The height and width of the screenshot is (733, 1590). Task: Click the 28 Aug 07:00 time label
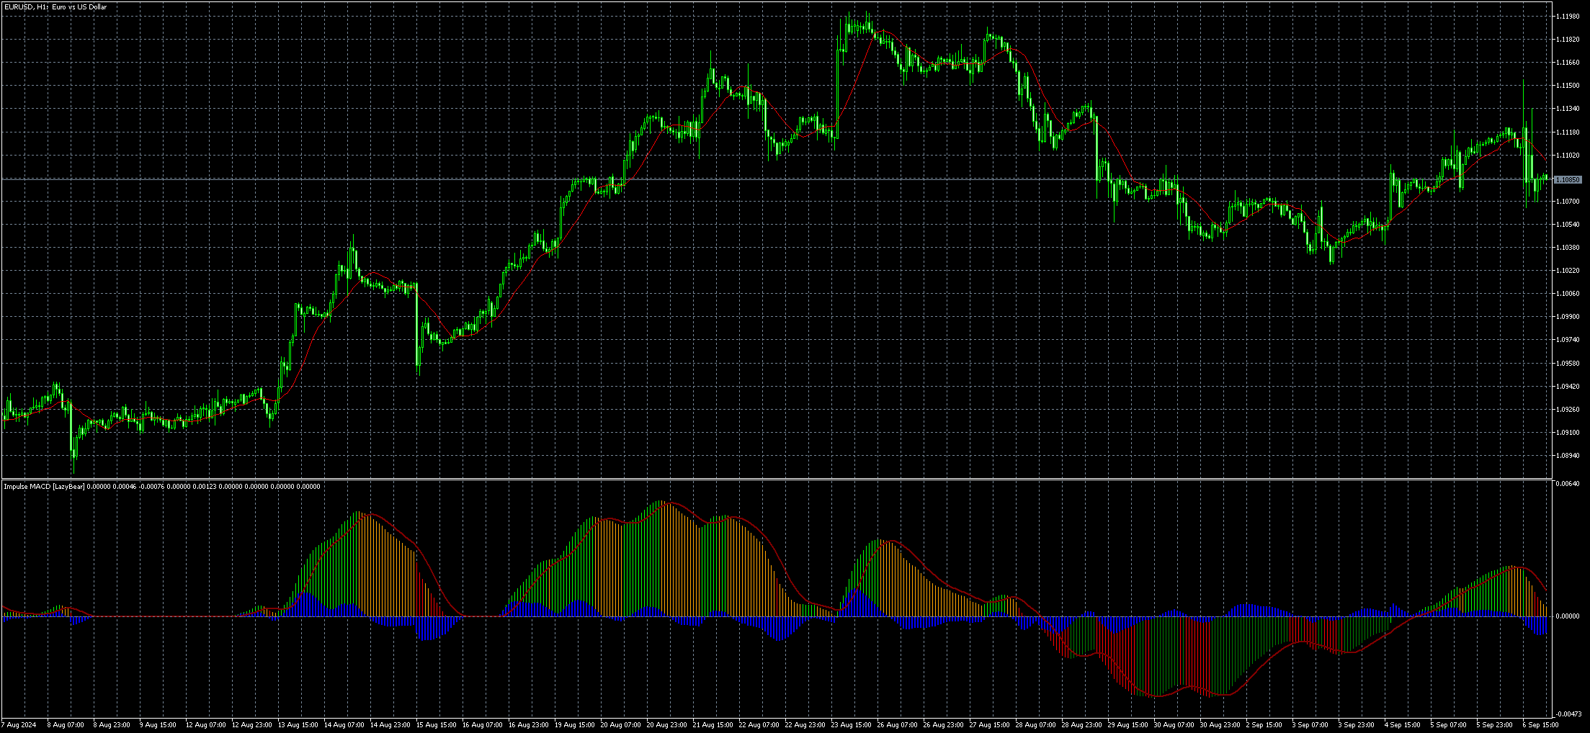(x=1036, y=725)
